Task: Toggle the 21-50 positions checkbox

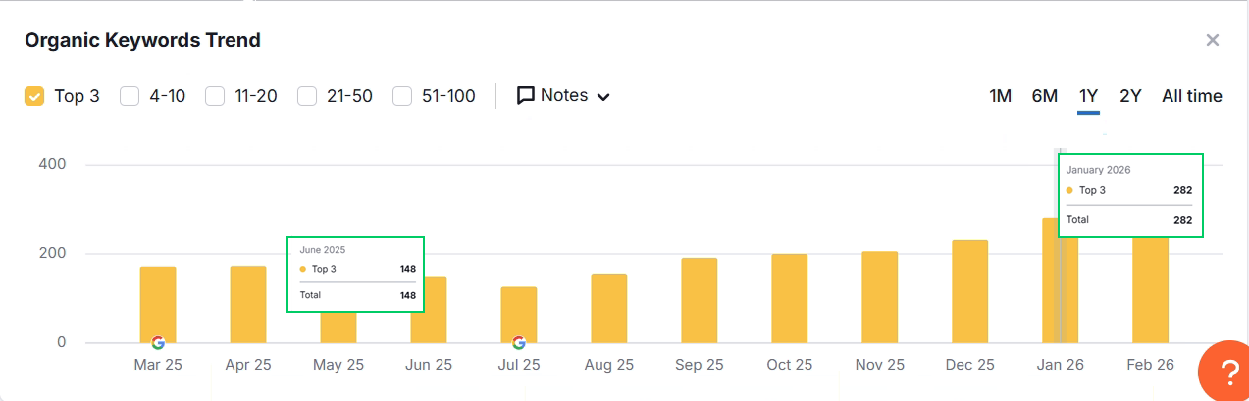Action: pos(307,96)
